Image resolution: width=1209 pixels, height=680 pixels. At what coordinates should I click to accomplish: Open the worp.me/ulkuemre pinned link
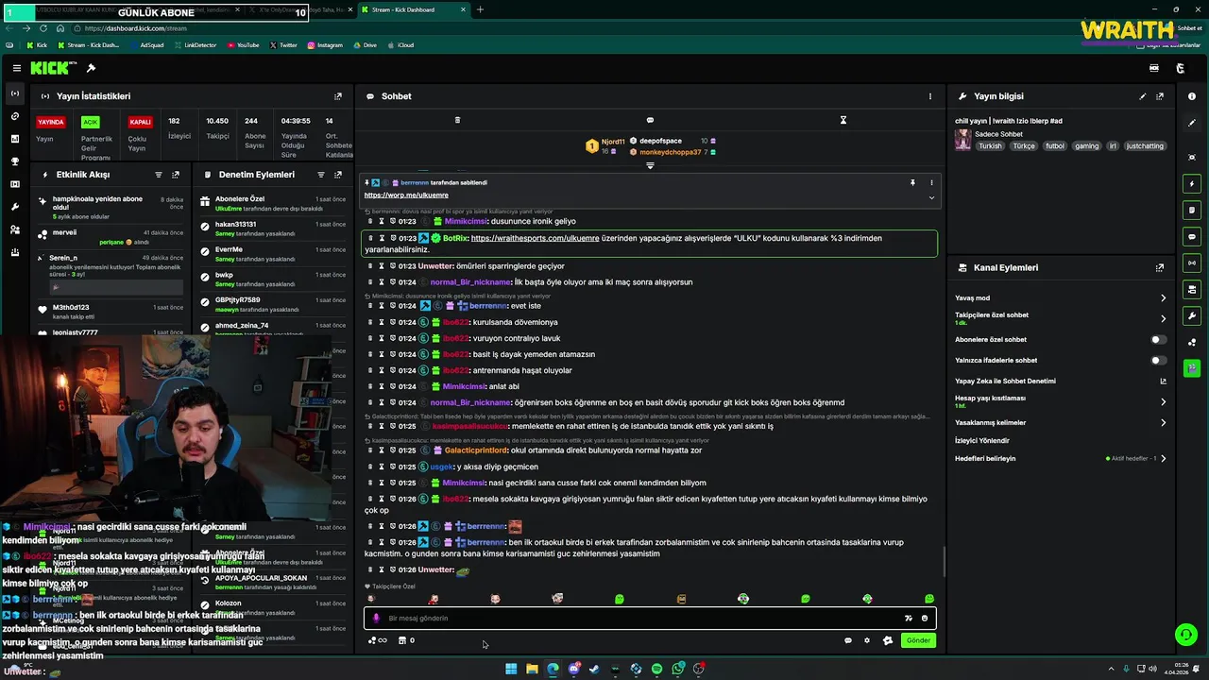[x=406, y=195]
